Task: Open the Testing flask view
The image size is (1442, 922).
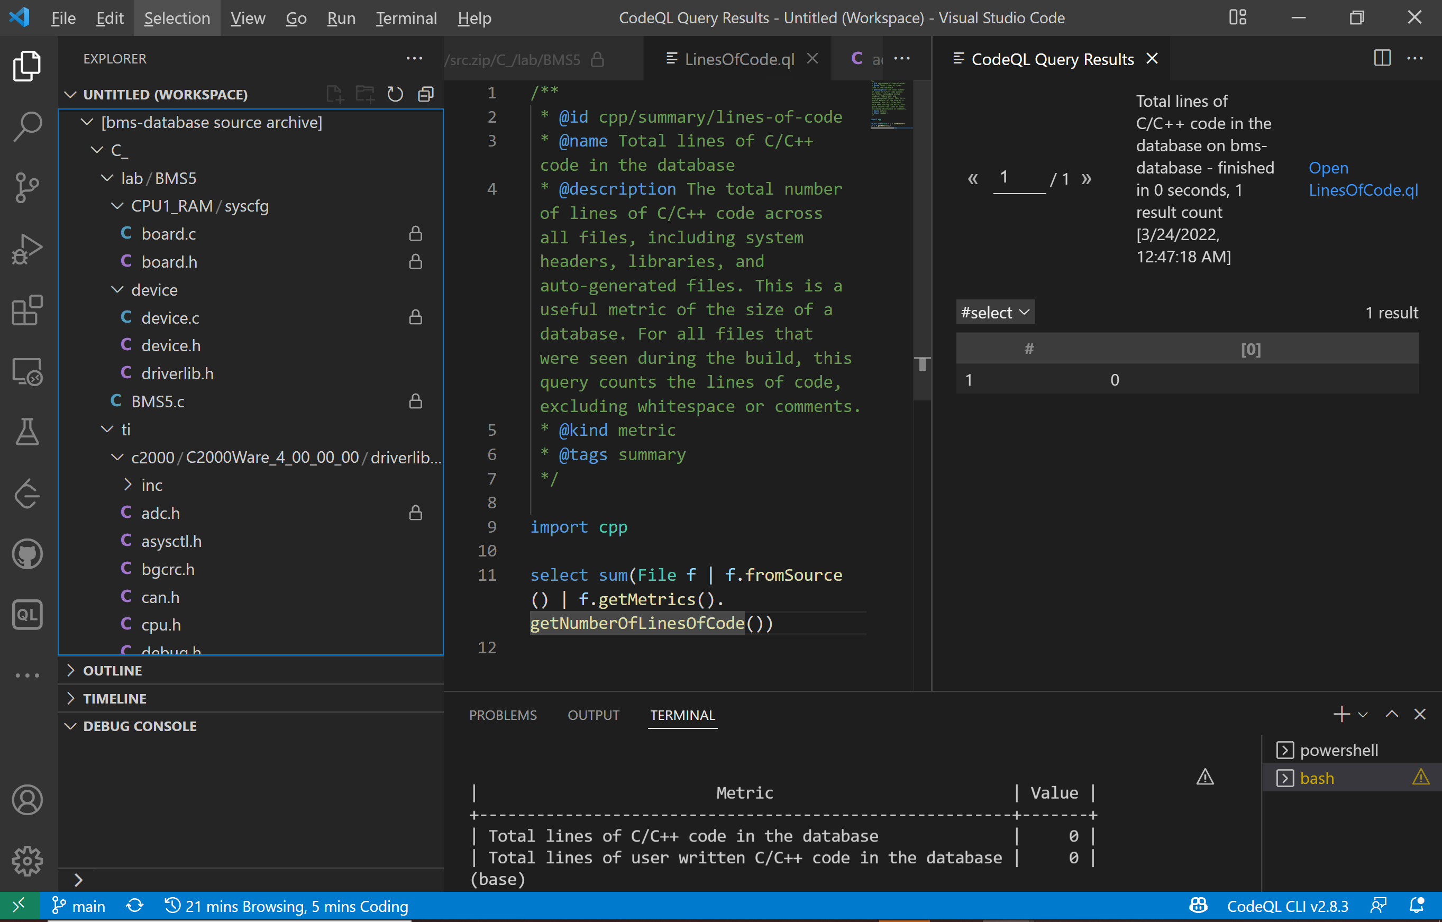Action: pos(28,432)
